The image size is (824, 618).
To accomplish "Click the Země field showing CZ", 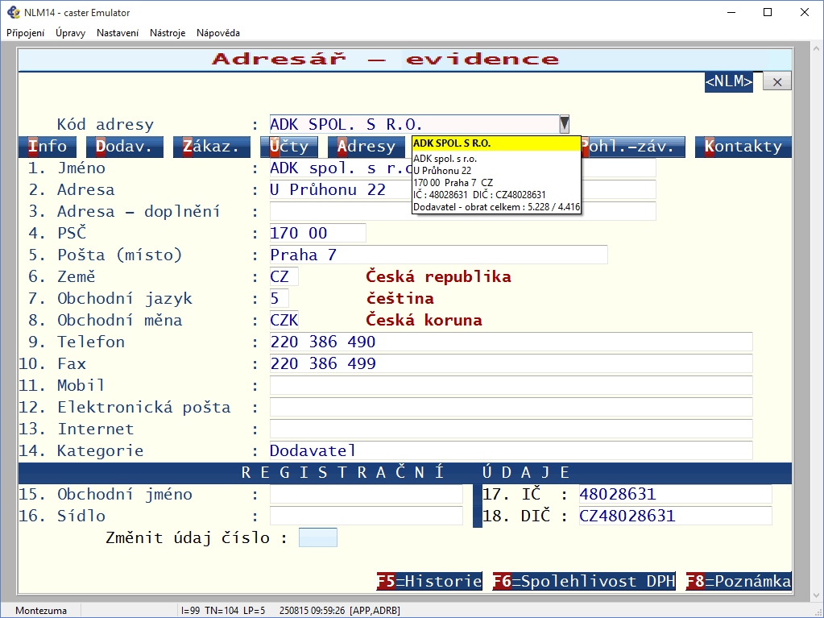I will [284, 276].
